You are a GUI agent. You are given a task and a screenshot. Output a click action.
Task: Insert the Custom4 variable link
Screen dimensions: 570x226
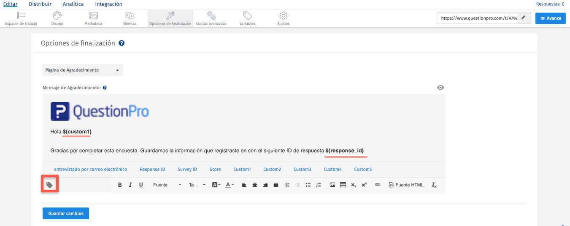[x=332, y=169]
